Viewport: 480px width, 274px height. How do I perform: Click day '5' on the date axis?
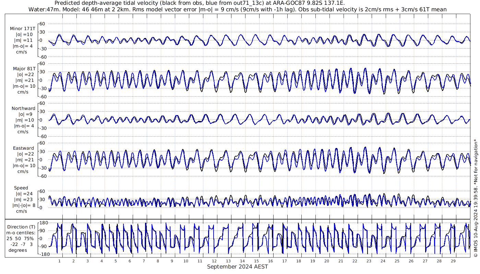pos(116,261)
